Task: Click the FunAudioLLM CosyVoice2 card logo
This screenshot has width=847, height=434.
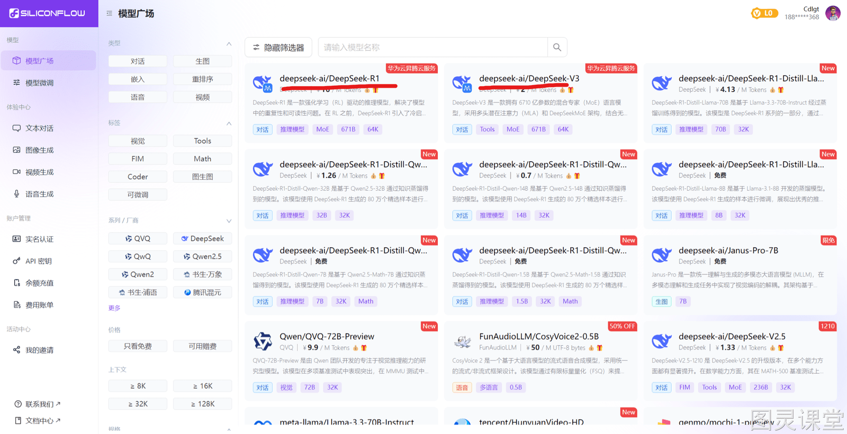Action: pos(462,341)
